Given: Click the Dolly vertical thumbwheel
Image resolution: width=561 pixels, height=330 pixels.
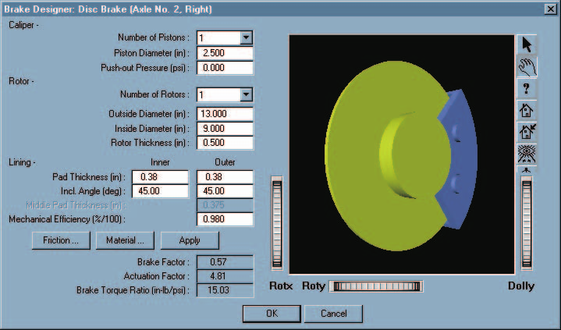Looking at the screenshot, I should (527, 224).
